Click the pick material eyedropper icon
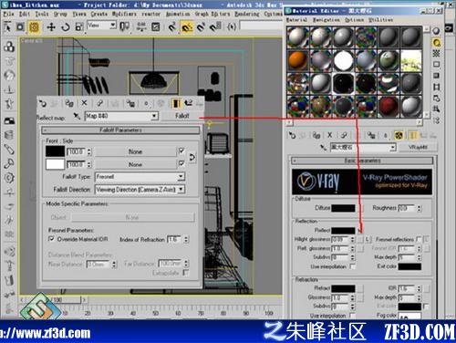This screenshot has height=343, width=456. (x=323, y=148)
